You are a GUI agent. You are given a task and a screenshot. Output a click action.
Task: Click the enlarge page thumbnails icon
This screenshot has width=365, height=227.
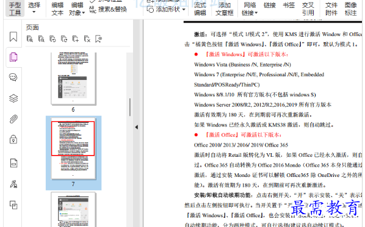pyautogui.click(x=29, y=38)
